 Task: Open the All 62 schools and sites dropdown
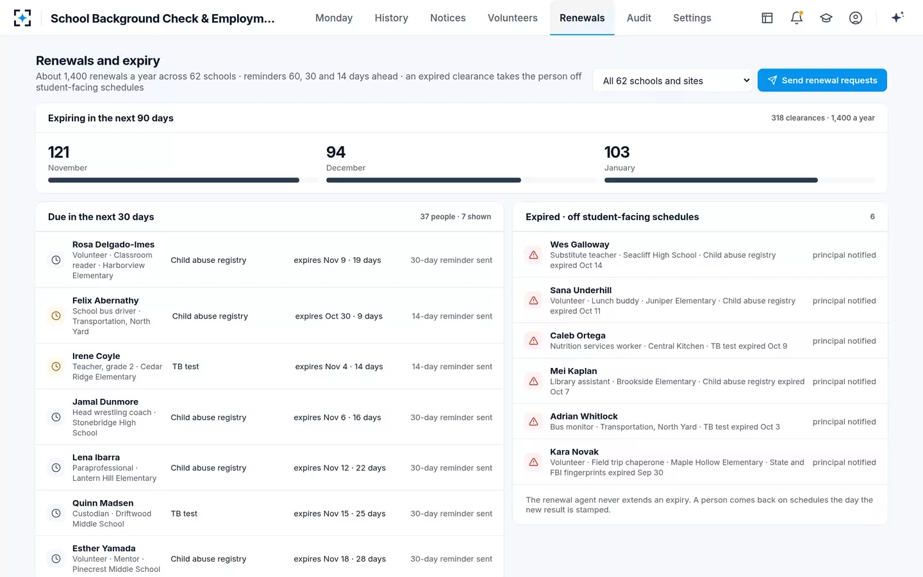[x=672, y=81]
